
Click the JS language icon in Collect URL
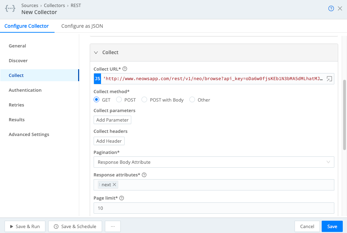tap(97, 79)
